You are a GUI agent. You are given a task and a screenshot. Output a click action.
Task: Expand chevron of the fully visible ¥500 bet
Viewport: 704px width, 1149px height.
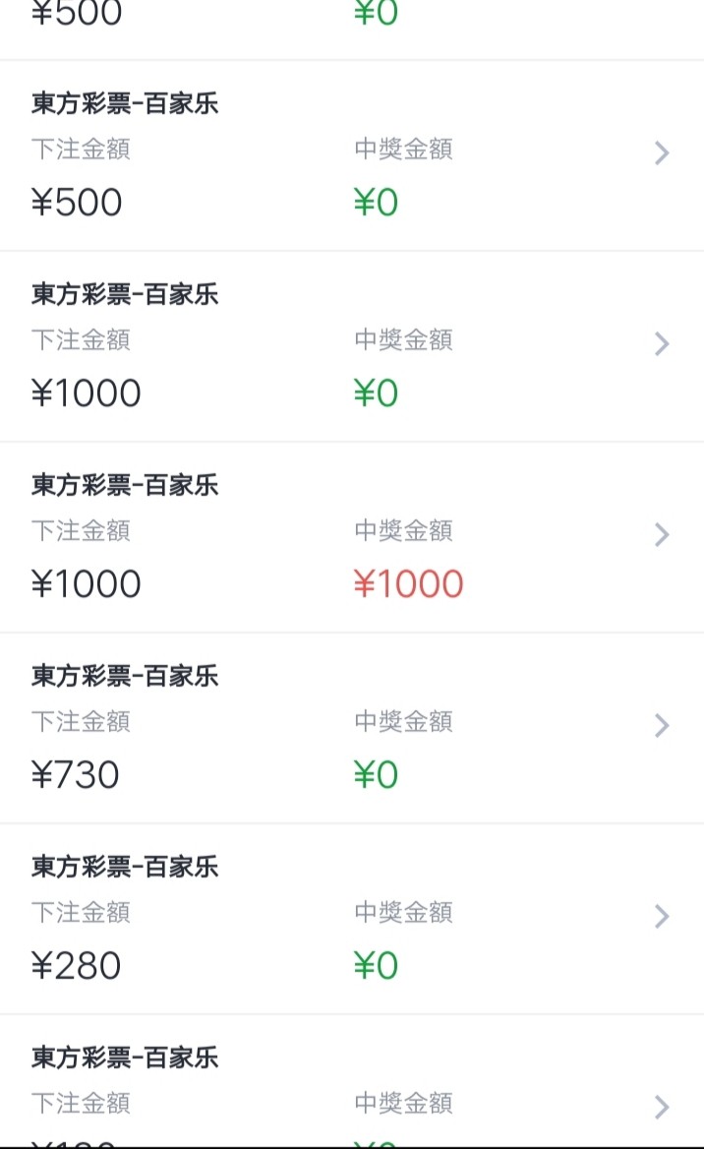click(x=662, y=153)
